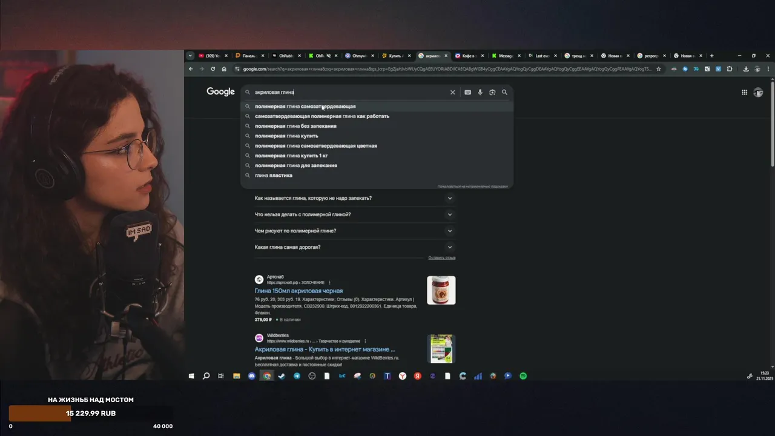Click 'Пожаловаться на неприемлемые подсказки' link
The height and width of the screenshot is (436, 775).
472,186
